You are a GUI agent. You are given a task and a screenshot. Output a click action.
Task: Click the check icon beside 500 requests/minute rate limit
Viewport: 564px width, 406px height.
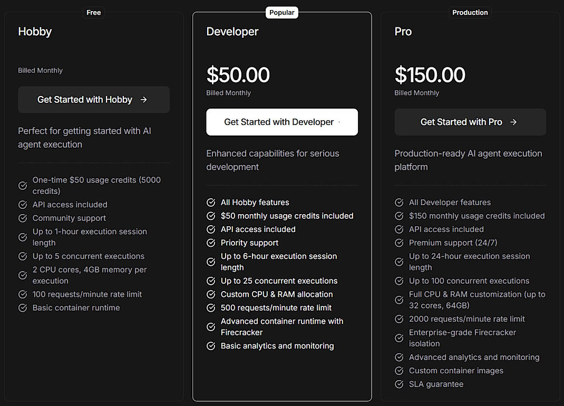click(211, 308)
